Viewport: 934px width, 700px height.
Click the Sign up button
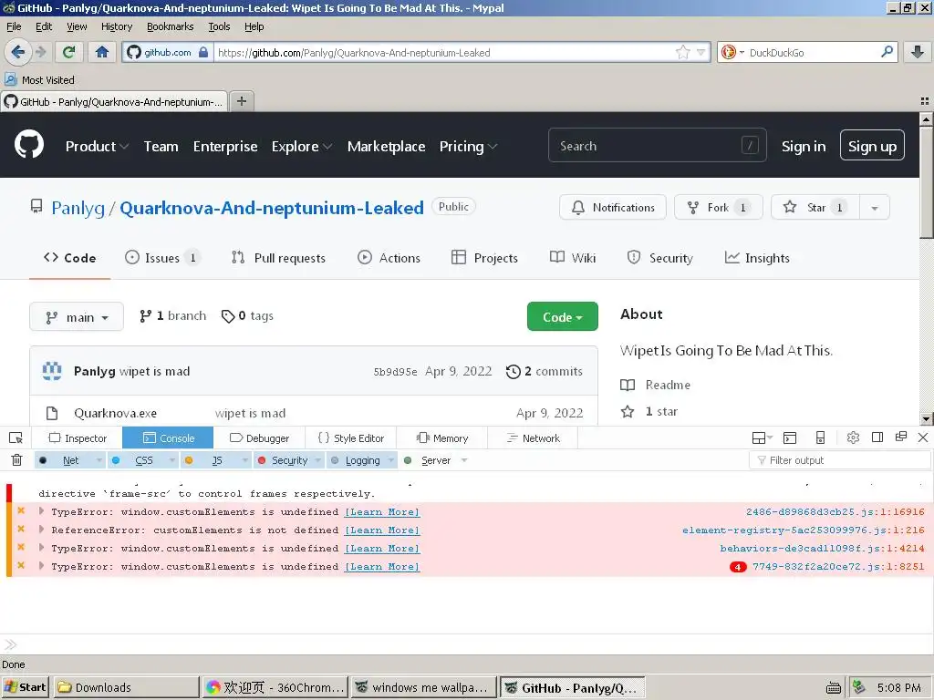(872, 145)
